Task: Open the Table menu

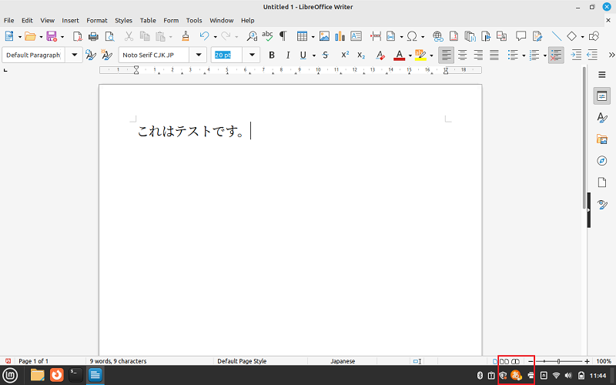Action: [148, 21]
